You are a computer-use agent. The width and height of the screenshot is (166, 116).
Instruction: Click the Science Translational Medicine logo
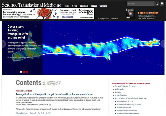[31, 4]
